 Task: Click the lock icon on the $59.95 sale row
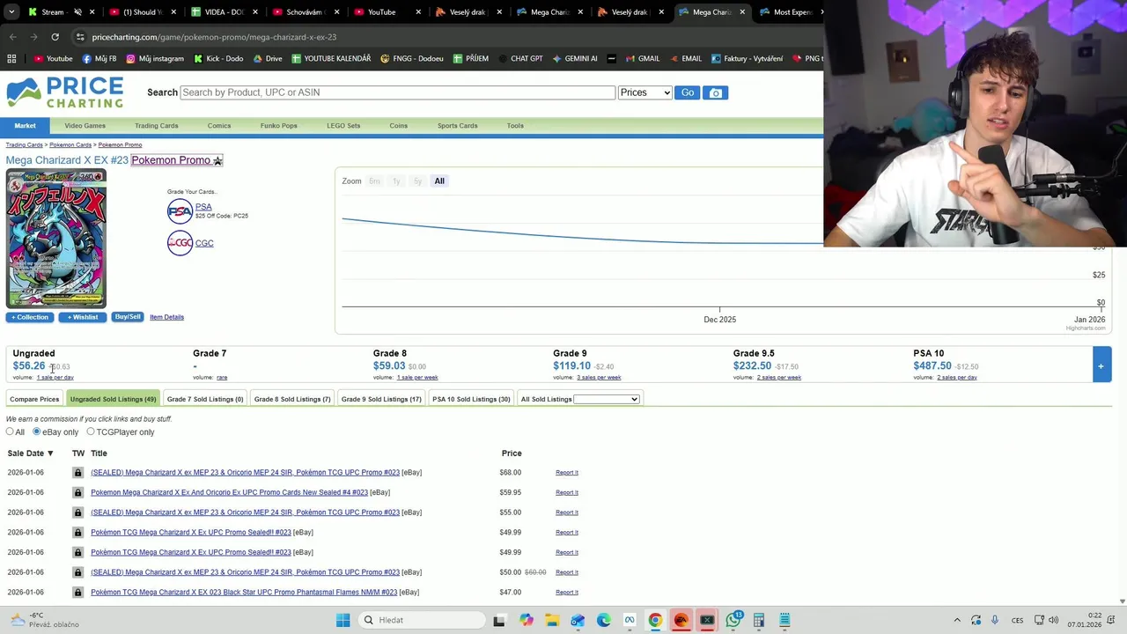click(77, 492)
